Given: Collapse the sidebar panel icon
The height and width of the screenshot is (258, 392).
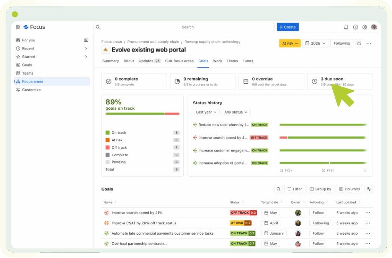Looking at the screenshot, I should (x=86, y=40).
